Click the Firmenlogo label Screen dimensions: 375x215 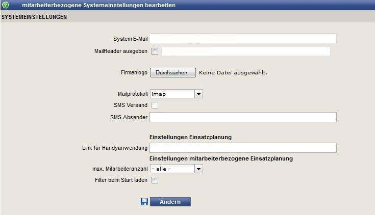point(134,73)
